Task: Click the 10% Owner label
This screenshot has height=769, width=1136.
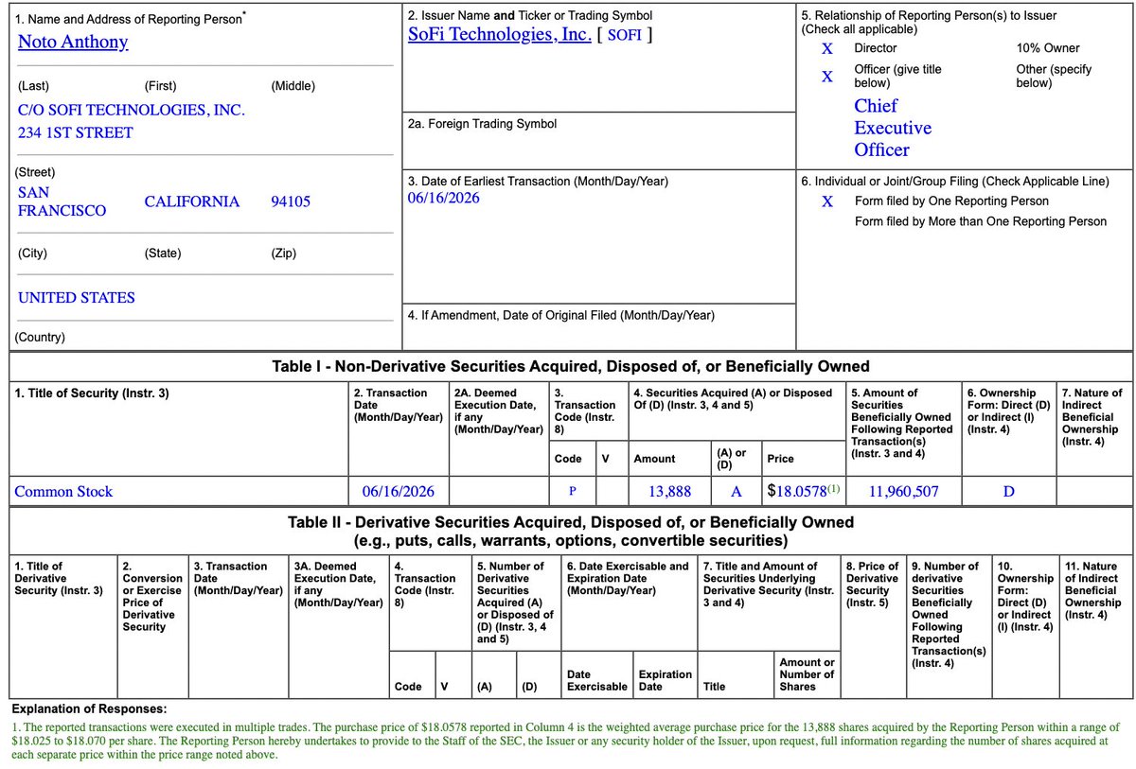Action: [1048, 48]
